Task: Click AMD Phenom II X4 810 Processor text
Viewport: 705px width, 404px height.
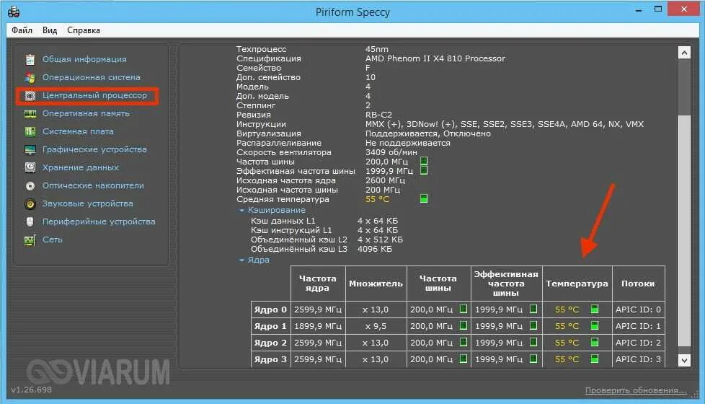Action: (x=435, y=58)
